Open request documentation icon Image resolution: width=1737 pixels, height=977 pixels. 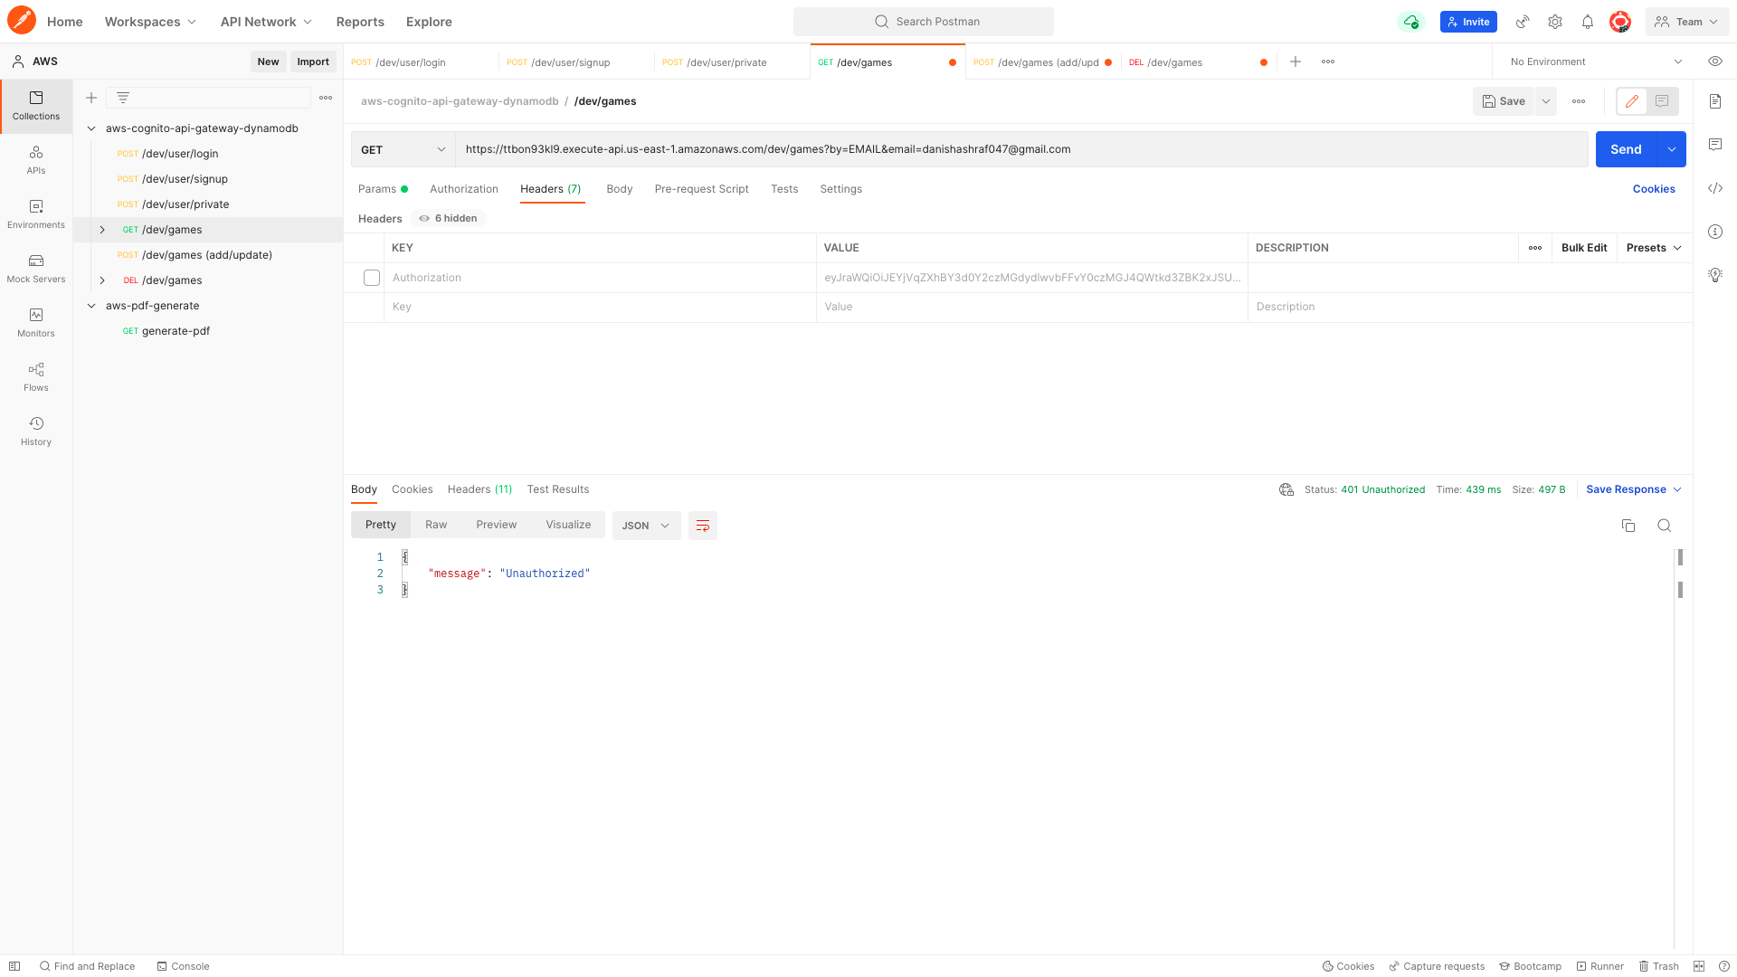[x=1714, y=101]
